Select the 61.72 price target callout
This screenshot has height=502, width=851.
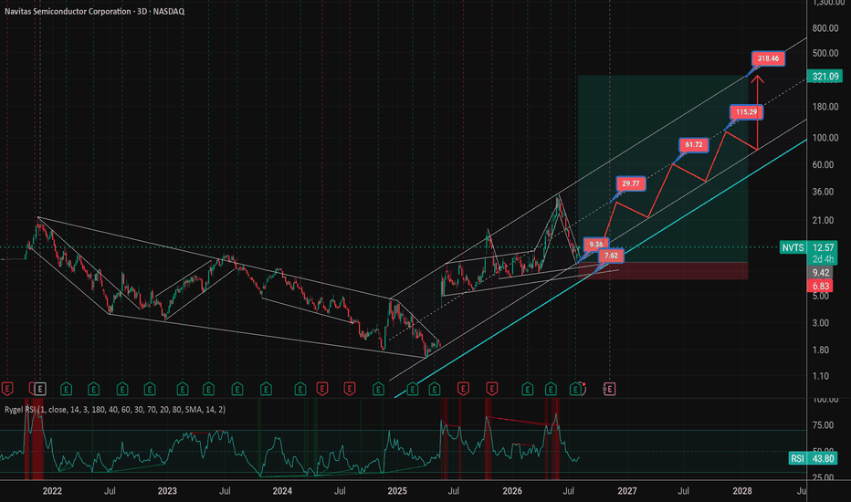click(694, 145)
